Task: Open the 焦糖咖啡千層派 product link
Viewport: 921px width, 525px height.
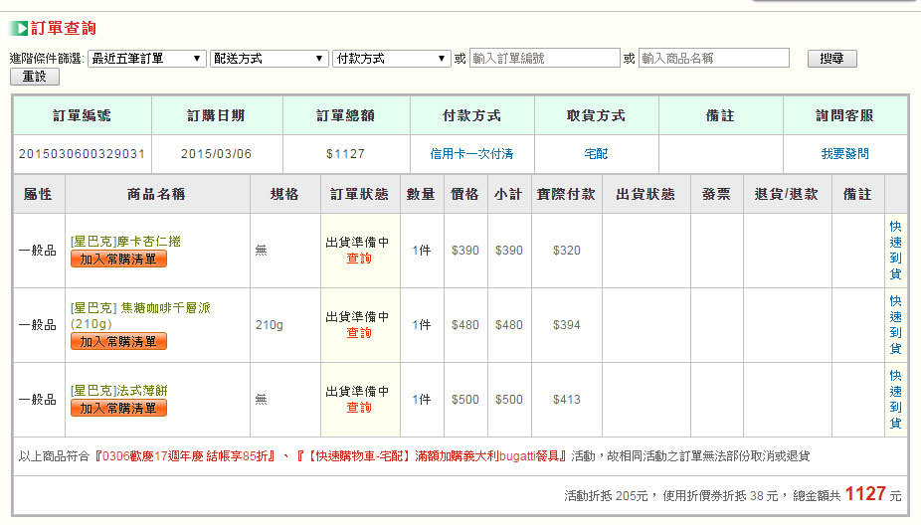Action: click(x=140, y=308)
